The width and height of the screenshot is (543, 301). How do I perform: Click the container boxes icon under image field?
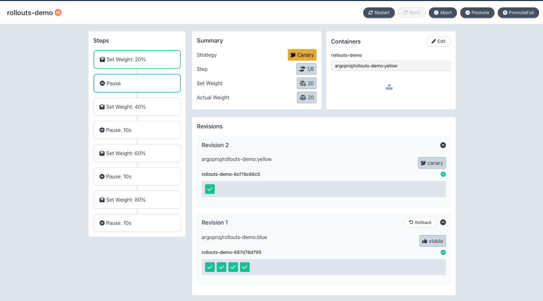tap(389, 87)
